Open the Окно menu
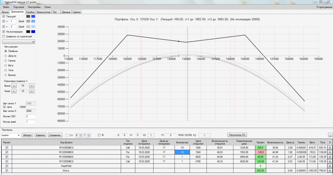Viewport: 333px width, 175px height. pos(47,7)
